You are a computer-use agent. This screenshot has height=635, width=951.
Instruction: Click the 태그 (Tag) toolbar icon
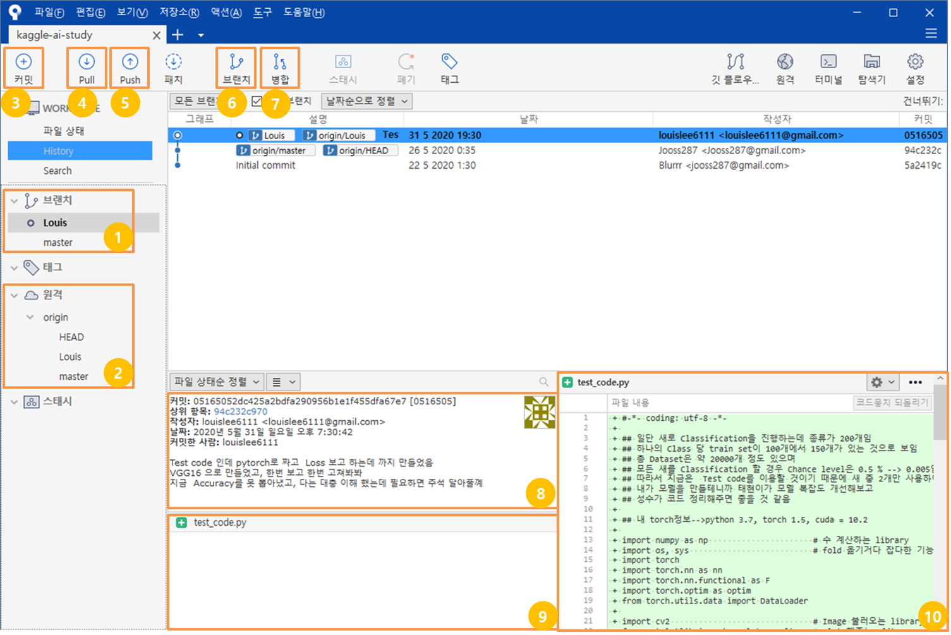click(x=449, y=68)
